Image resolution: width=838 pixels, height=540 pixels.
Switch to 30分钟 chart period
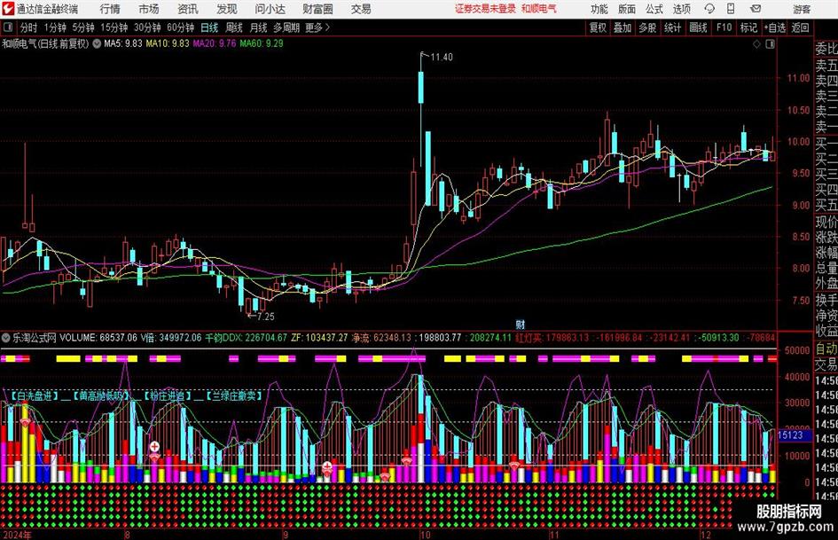(147, 27)
